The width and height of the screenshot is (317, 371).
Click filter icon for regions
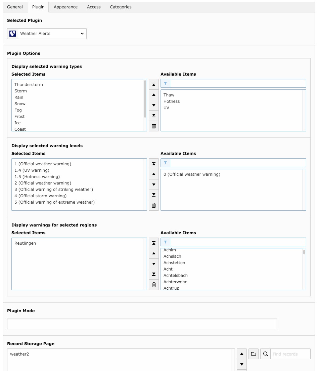pyautogui.click(x=165, y=242)
